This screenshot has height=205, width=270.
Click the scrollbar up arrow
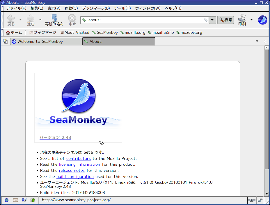(267, 47)
